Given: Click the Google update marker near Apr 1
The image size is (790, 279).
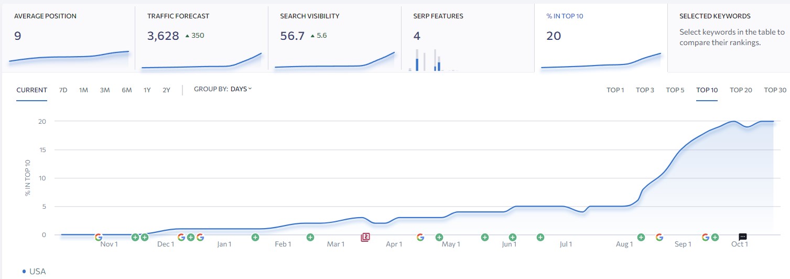Looking at the screenshot, I should pos(420,237).
